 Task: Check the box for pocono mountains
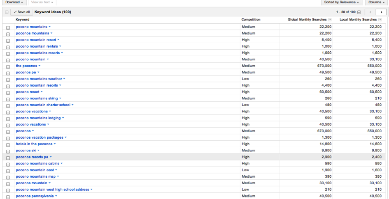[x=8, y=27]
